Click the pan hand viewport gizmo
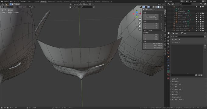207x109 pixels. 140,23
